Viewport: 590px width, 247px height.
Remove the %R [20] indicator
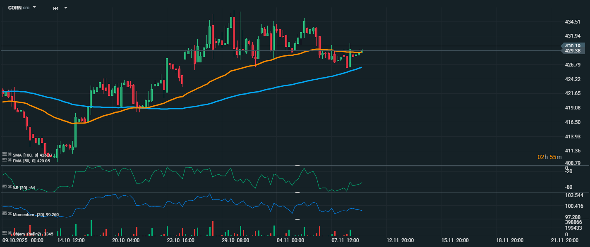pos(10,187)
